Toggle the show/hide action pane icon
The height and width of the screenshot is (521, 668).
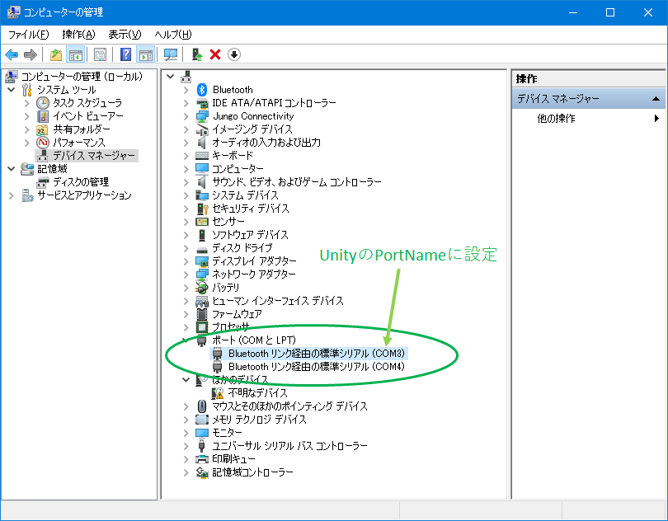click(x=145, y=54)
